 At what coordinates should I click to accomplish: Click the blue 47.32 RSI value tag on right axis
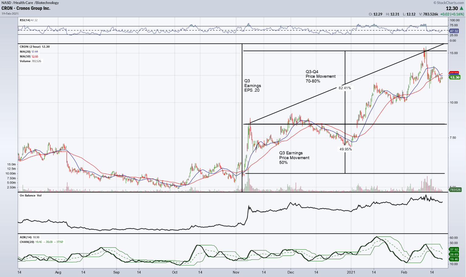(x=454, y=31)
